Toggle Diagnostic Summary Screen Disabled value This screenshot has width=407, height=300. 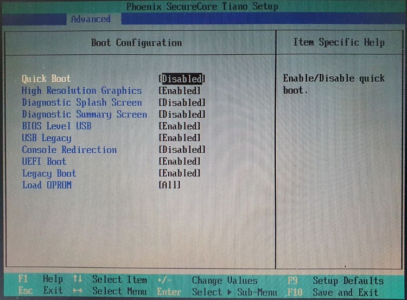pos(182,114)
